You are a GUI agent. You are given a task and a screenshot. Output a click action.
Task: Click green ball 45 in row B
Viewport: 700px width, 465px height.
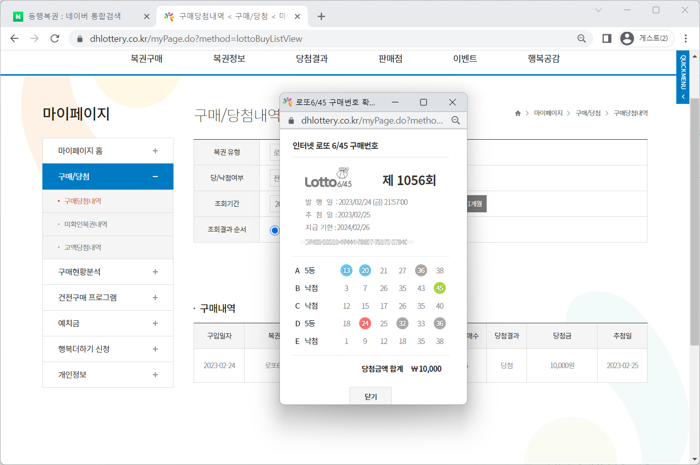click(440, 288)
